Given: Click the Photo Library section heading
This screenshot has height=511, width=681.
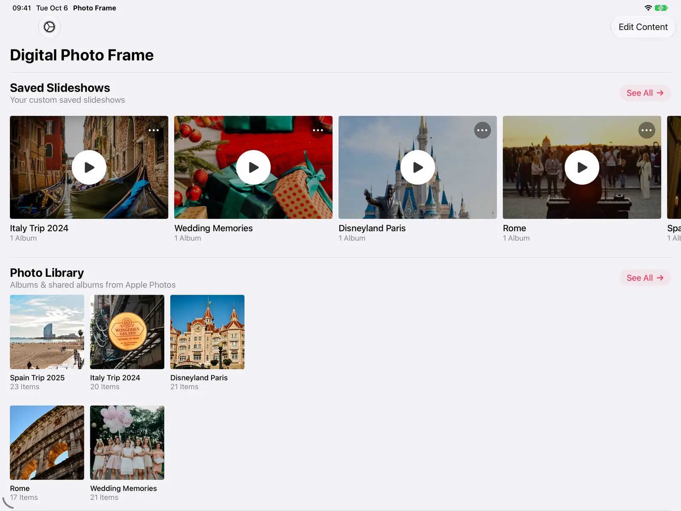Looking at the screenshot, I should point(47,273).
